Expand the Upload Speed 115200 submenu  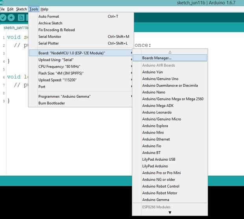(x=81, y=80)
